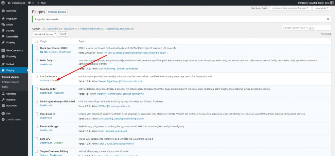335x156 pixels.
Task: Click the Média icon in sidebar
Action: 3,24
